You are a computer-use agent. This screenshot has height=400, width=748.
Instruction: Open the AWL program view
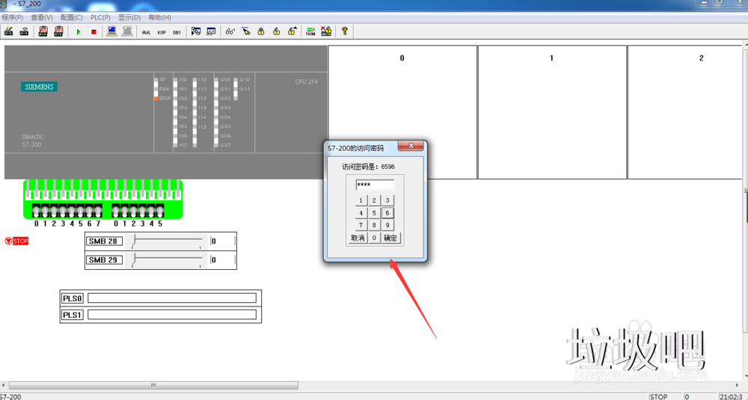click(146, 32)
